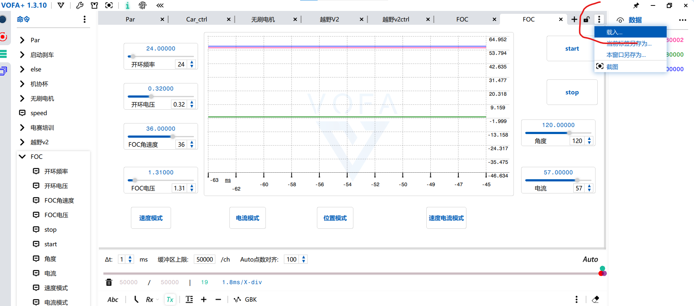Click the VOFA logo icon in title bar
Screen dimensions: 694x306
click(x=61, y=5)
